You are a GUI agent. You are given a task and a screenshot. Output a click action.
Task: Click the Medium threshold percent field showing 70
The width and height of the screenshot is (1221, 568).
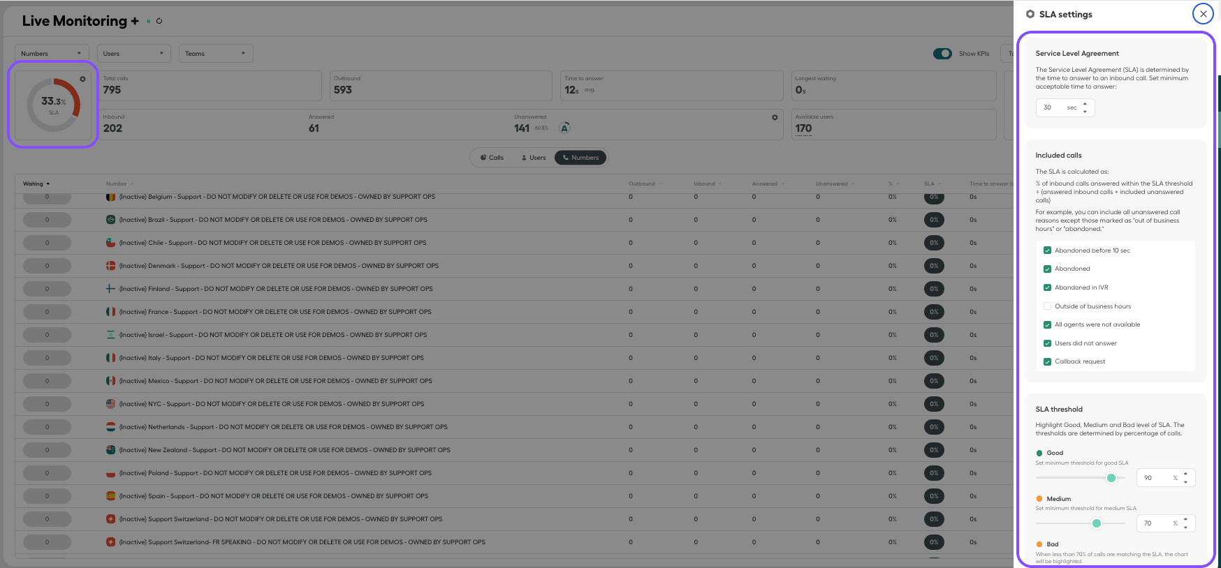point(1166,523)
